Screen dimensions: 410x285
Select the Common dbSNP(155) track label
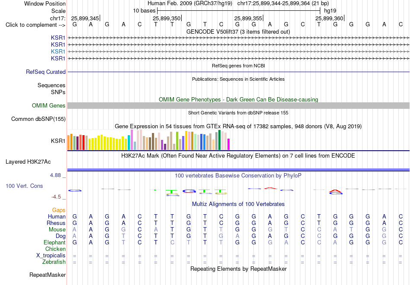point(38,119)
